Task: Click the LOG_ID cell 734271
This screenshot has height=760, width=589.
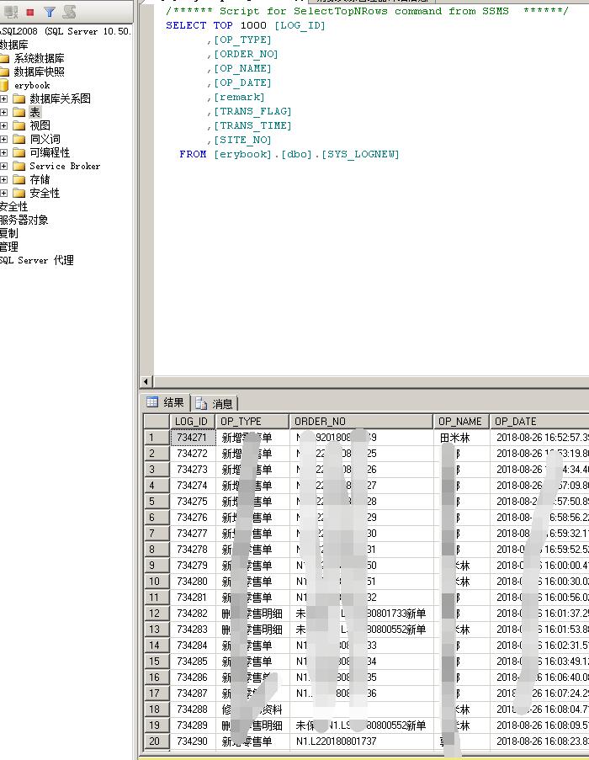Action: click(x=193, y=437)
